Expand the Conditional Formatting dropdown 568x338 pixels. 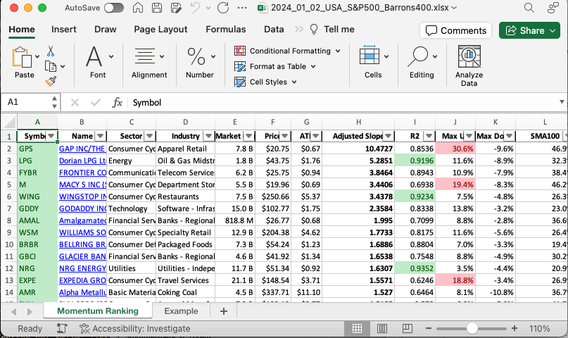tap(338, 51)
